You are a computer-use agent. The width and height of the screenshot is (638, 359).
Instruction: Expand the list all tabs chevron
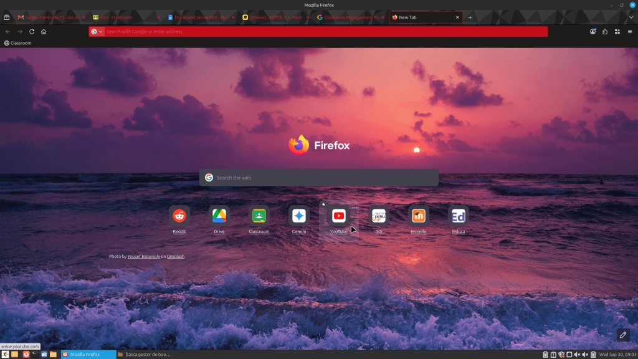tap(631, 17)
